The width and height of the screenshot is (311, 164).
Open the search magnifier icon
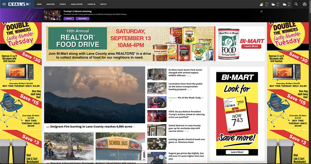click(x=296, y=4)
